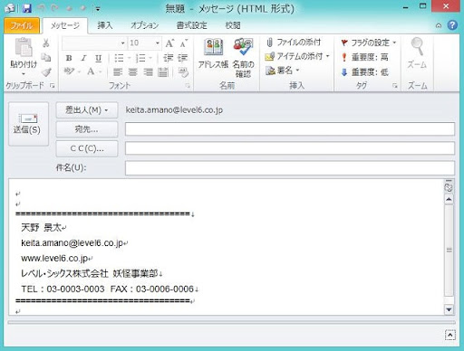The image size is (464, 351).
Task: Click the Font Color A button
Action: click(91, 71)
